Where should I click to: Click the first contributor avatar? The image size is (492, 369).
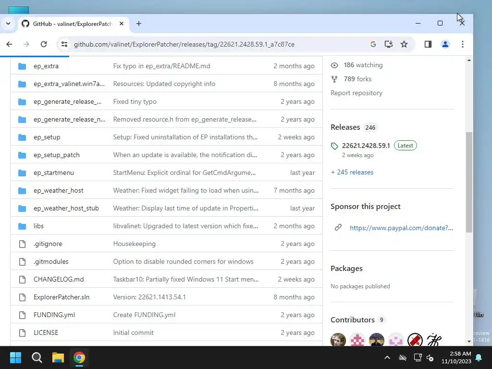(338, 340)
